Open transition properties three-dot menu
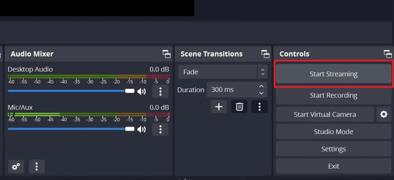 [260, 107]
